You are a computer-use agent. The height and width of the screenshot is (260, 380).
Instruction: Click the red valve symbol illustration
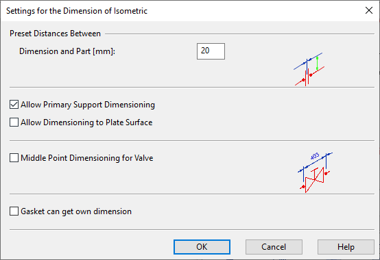(314, 179)
